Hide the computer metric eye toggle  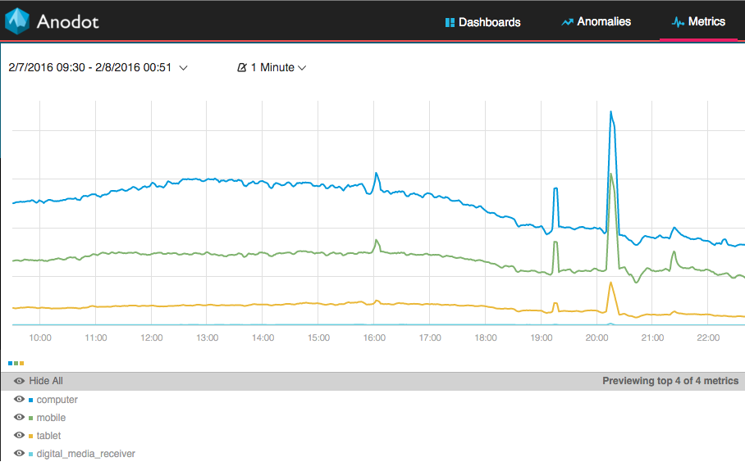[x=19, y=400]
